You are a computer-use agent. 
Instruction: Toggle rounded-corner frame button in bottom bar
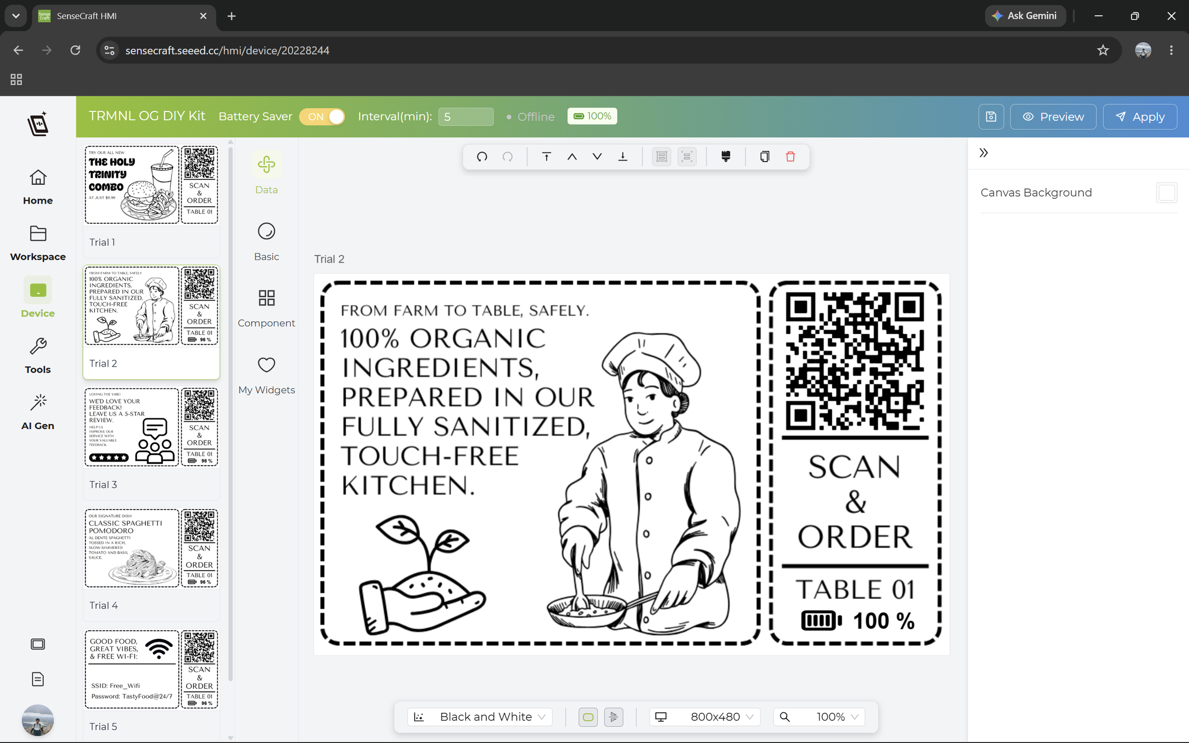(x=588, y=717)
